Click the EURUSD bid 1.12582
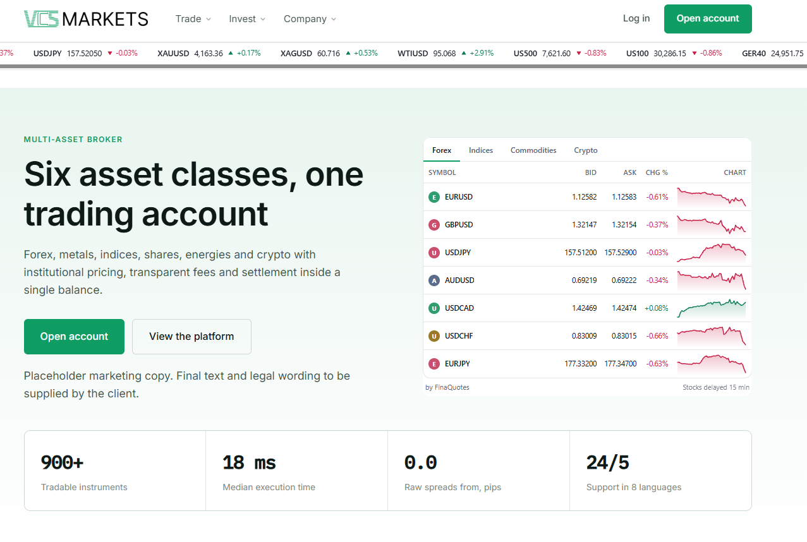 point(584,197)
